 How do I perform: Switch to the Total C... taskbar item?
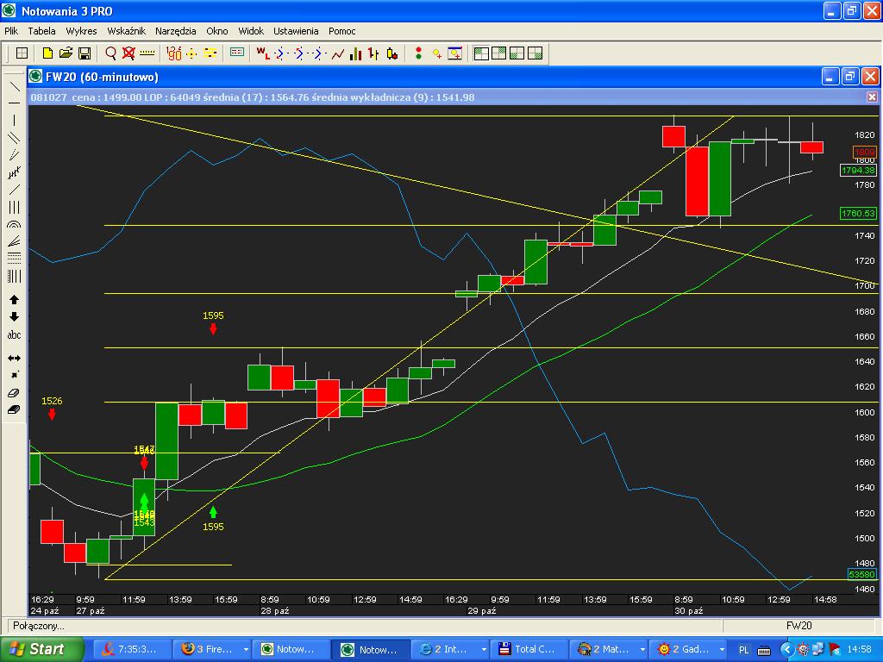click(529, 649)
